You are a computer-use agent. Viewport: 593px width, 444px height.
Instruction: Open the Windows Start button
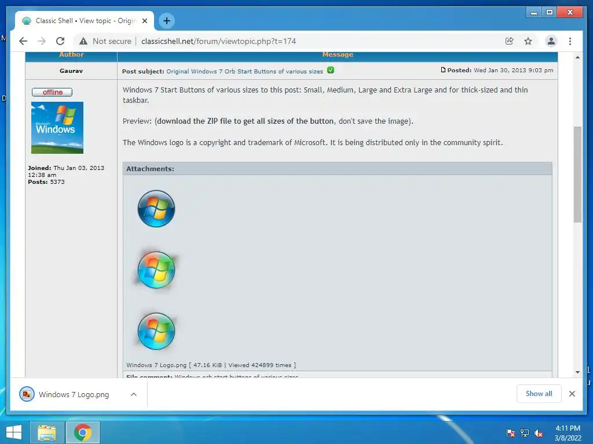[x=14, y=432]
